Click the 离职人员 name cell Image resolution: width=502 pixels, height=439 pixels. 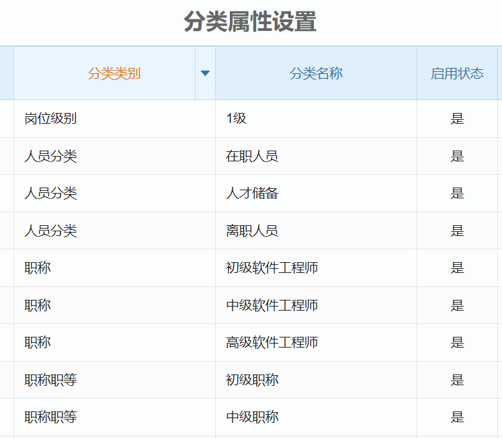pos(252,231)
